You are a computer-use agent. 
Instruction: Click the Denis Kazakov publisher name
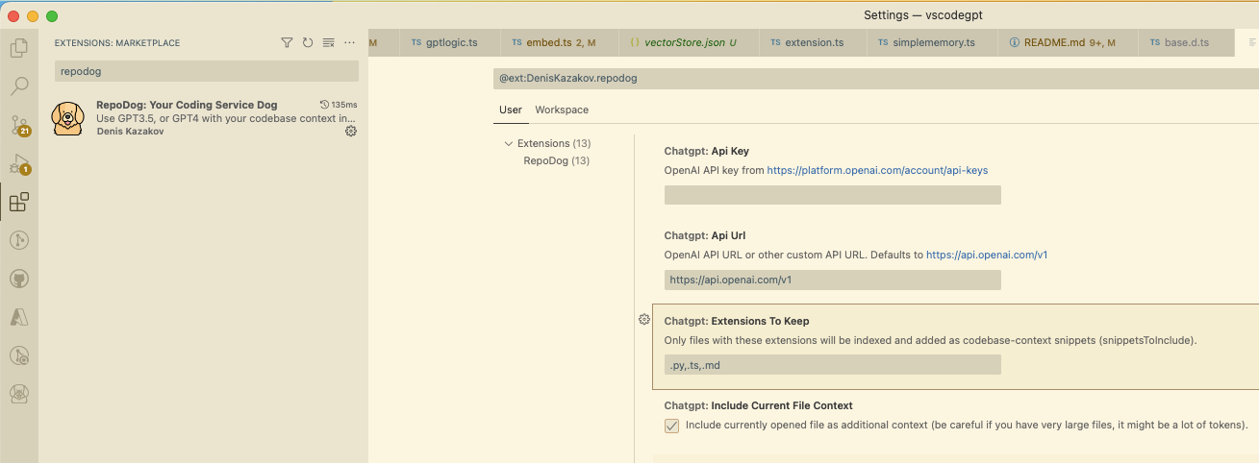pyautogui.click(x=130, y=131)
